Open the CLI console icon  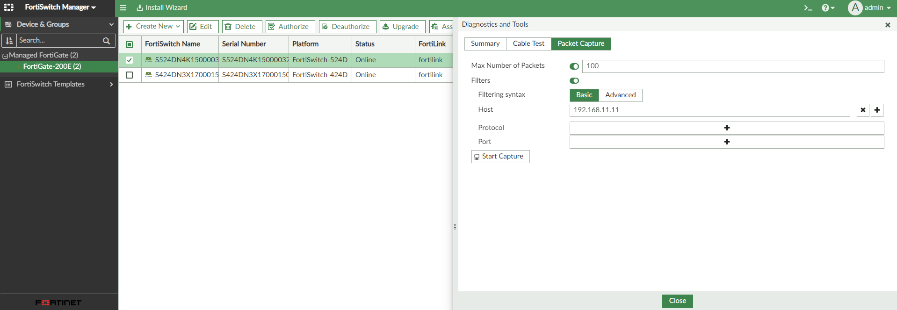(x=808, y=7)
